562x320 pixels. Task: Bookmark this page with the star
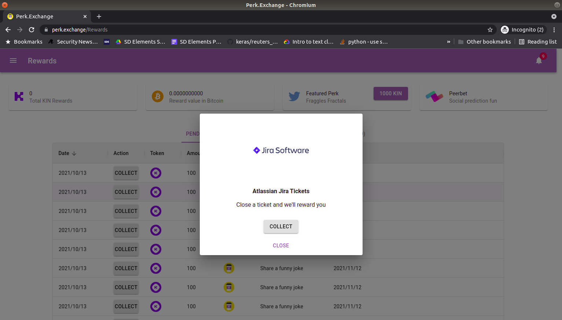coord(490,30)
